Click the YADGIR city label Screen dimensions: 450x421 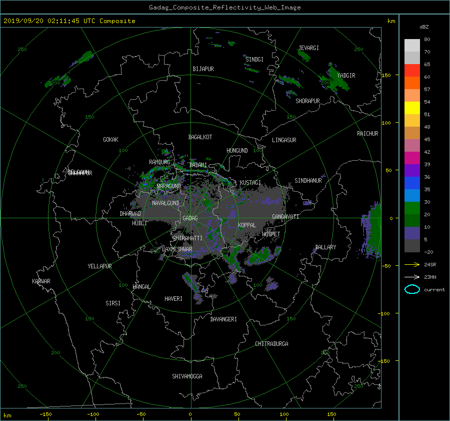point(346,76)
